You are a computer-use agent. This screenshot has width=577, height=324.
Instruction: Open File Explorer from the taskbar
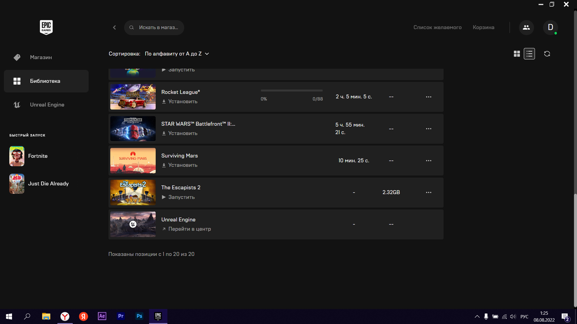point(46,316)
